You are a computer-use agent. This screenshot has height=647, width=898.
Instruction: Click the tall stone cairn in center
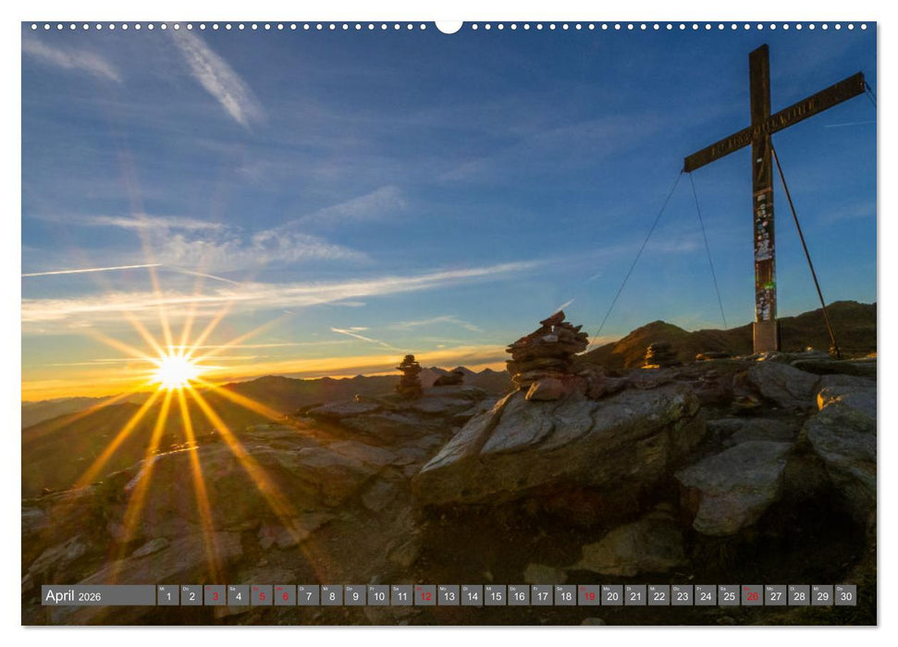[547, 351]
